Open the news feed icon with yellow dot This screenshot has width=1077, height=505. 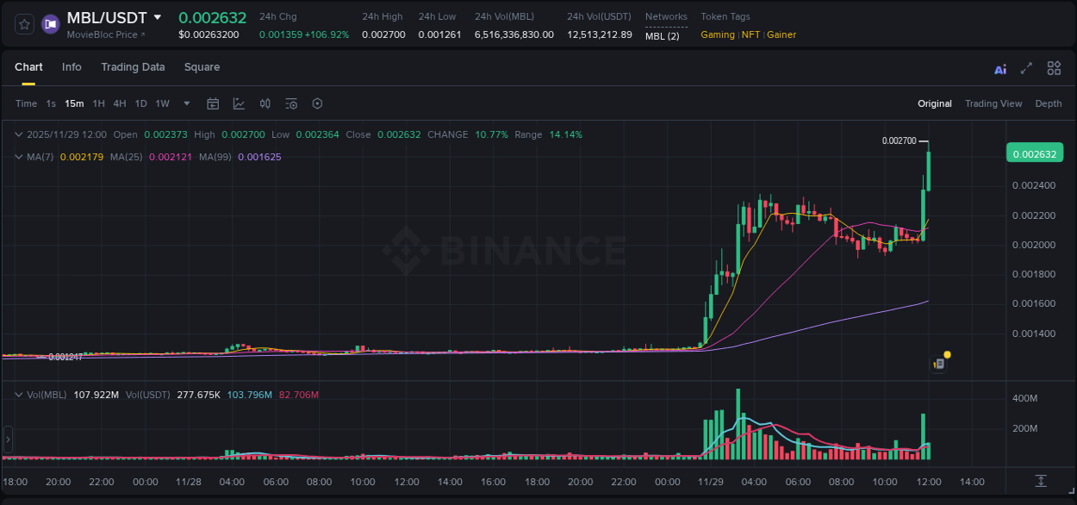[x=939, y=363]
